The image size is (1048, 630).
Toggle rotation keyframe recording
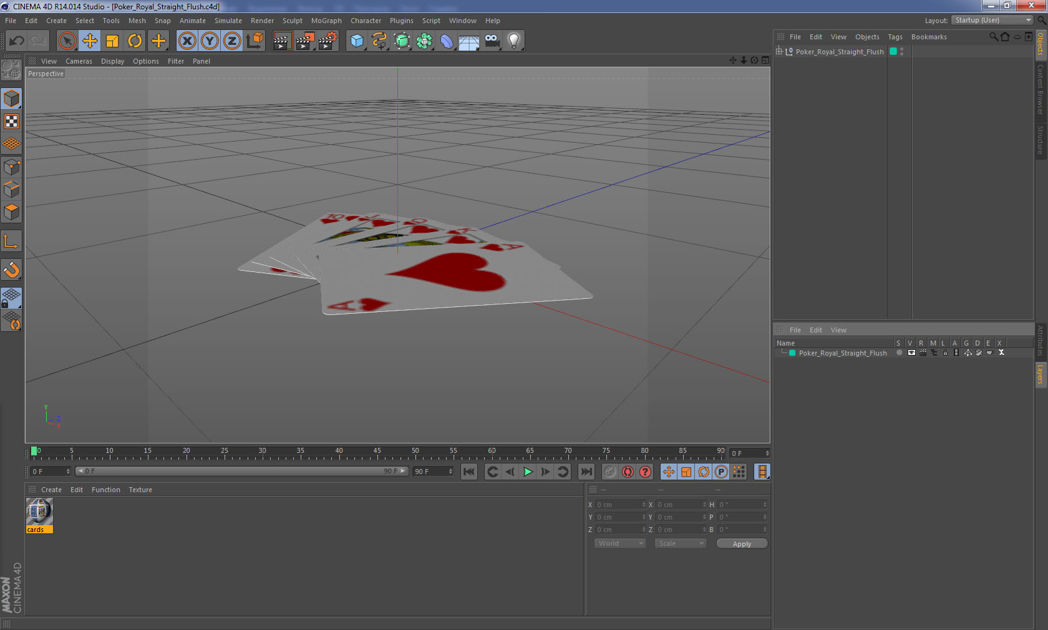(704, 472)
